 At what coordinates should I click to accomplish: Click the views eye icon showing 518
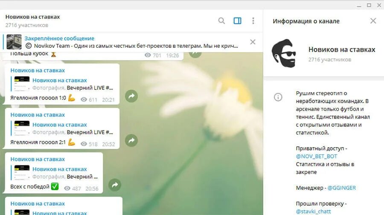tap(84, 144)
